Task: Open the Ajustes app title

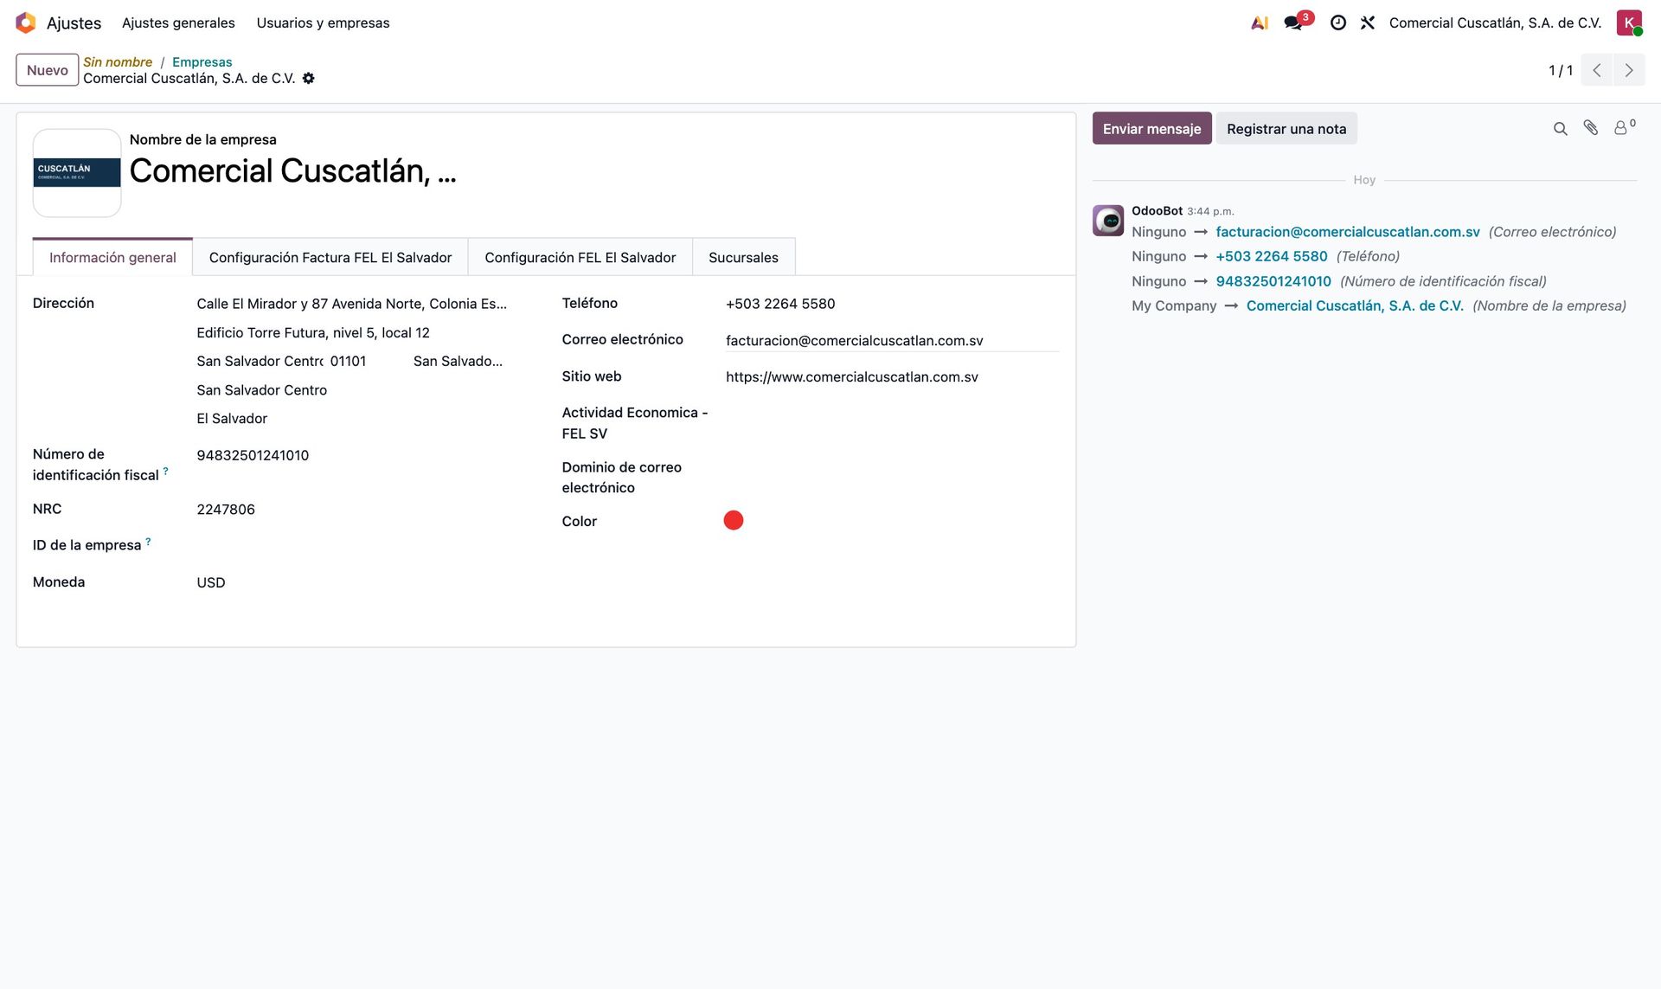Action: (74, 23)
